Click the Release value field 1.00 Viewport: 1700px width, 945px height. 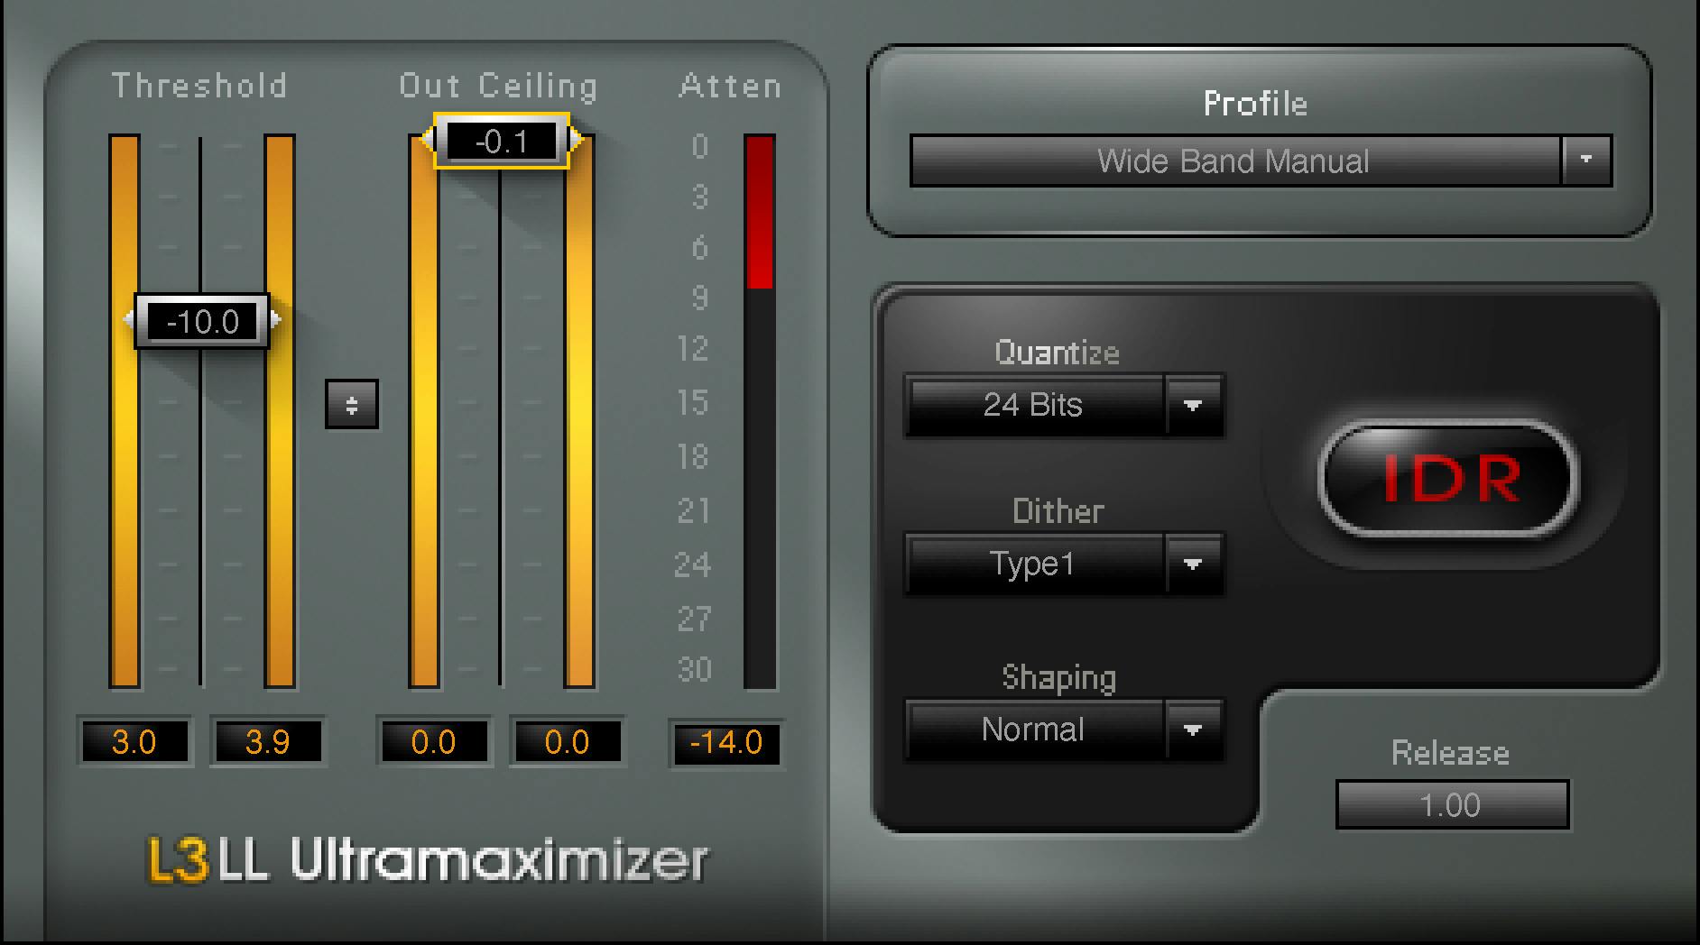click(1451, 804)
